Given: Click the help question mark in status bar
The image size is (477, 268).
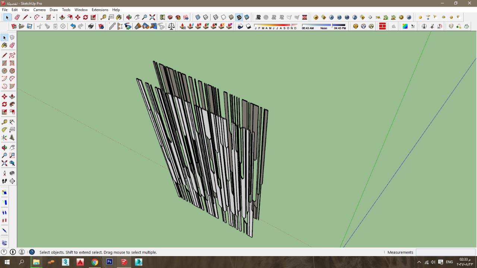Looking at the screenshot, I should (x=32, y=252).
